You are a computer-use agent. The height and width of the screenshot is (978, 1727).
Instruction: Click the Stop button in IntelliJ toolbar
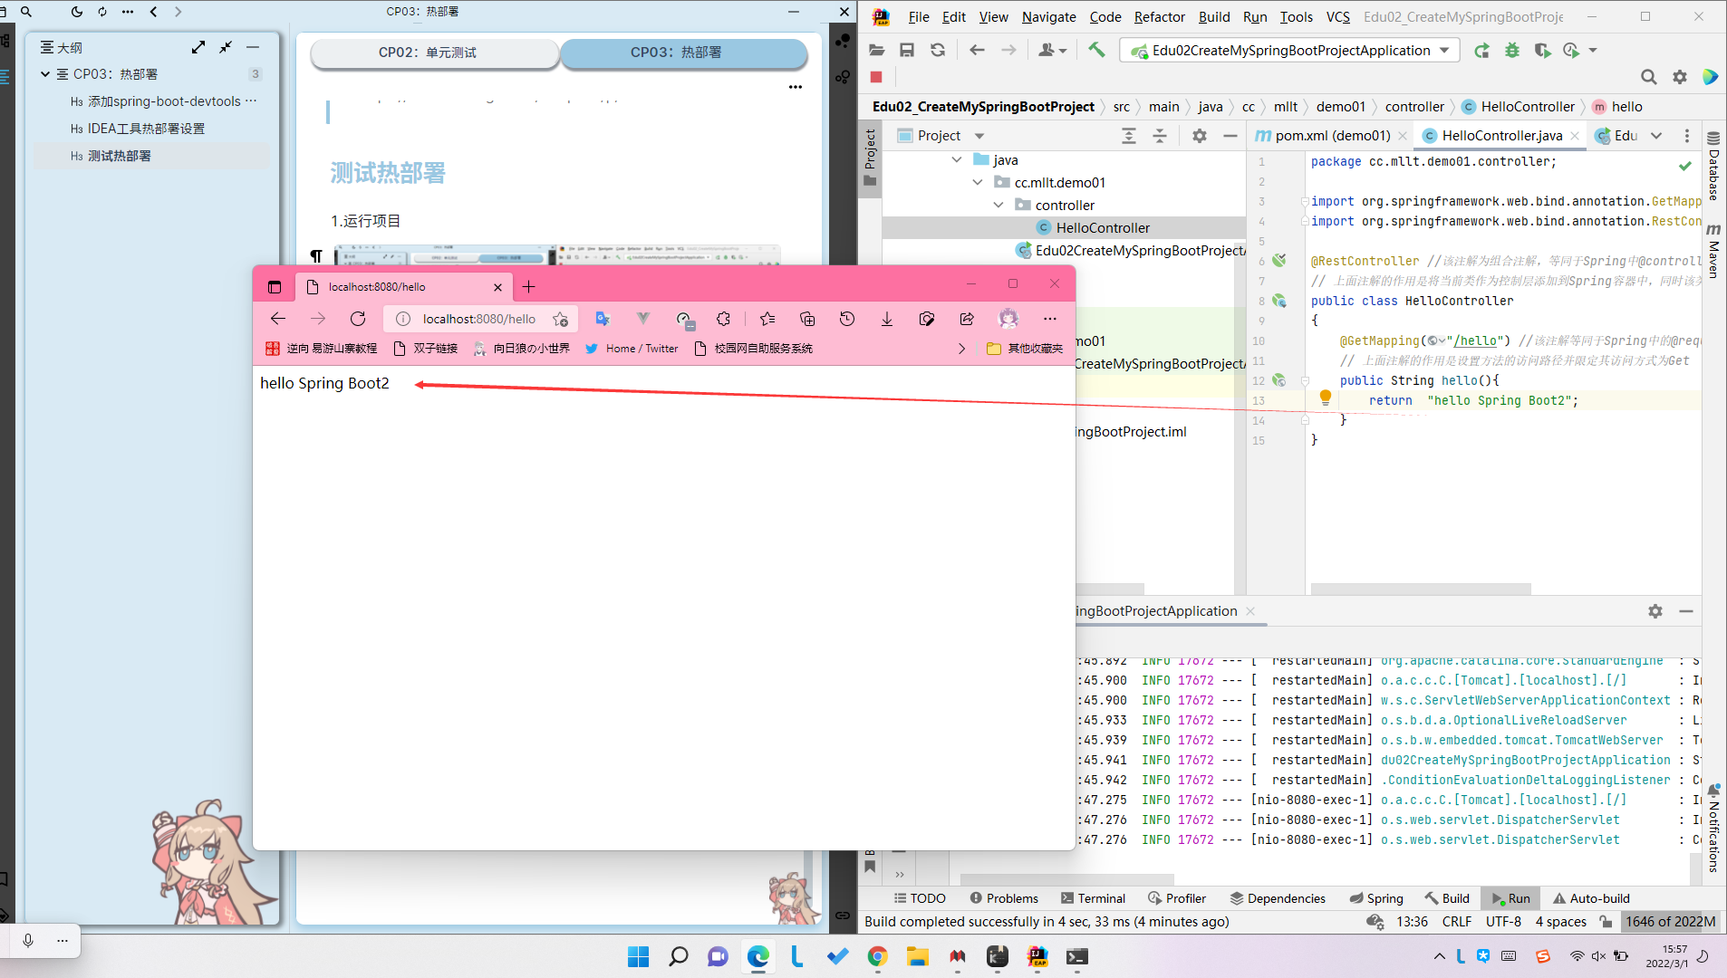(x=876, y=77)
